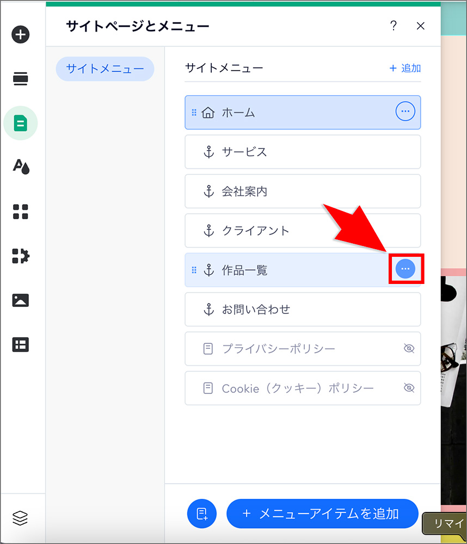Click the anchor icon beside 作品一覧
The image size is (467, 544).
(x=208, y=270)
